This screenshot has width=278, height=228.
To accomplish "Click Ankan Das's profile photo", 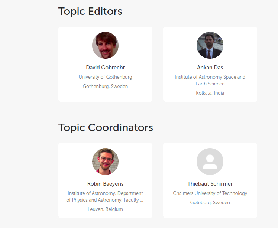I will click(x=210, y=45).
